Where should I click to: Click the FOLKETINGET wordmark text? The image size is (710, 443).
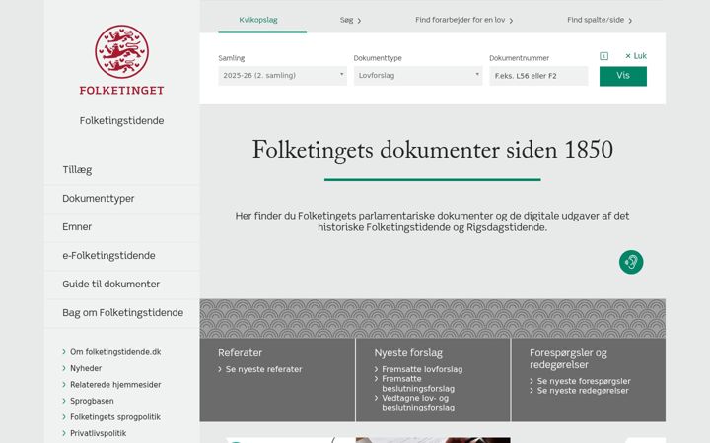(x=121, y=90)
